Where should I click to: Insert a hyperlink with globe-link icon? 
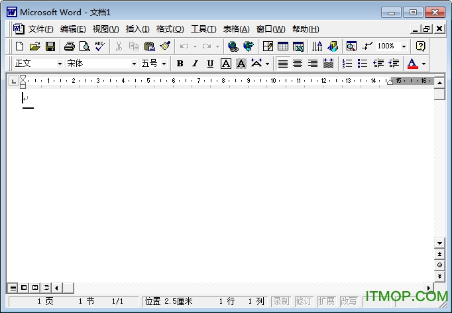233,46
